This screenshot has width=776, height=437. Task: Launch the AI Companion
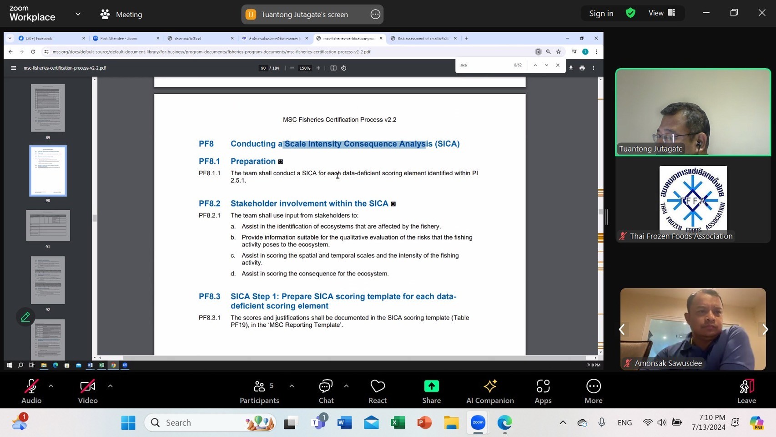[x=490, y=391]
